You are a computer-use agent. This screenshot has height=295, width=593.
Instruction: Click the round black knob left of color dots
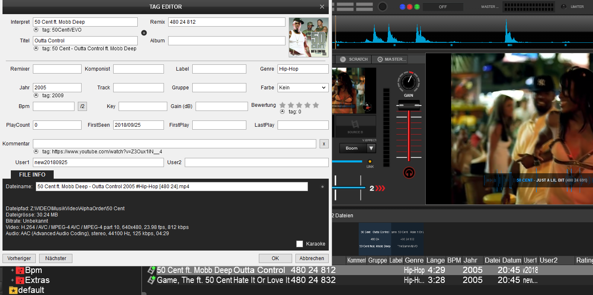pos(382,7)
